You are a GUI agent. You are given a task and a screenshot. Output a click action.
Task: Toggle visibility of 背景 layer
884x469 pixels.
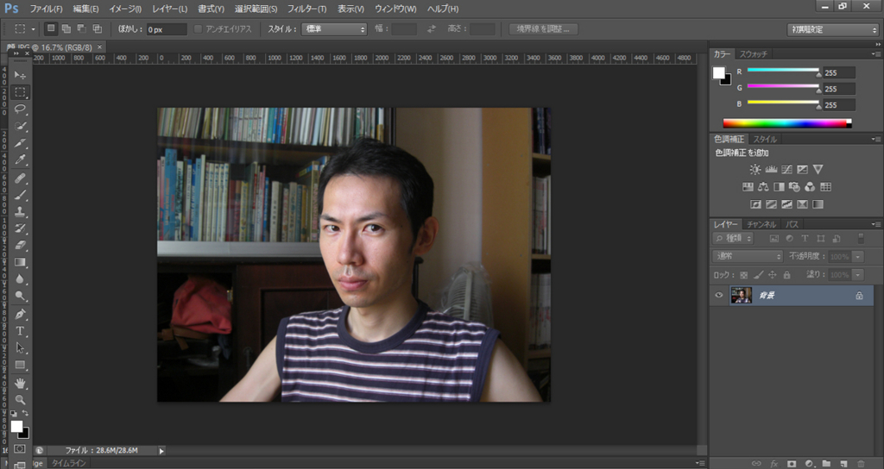click(x=719, y=295)
